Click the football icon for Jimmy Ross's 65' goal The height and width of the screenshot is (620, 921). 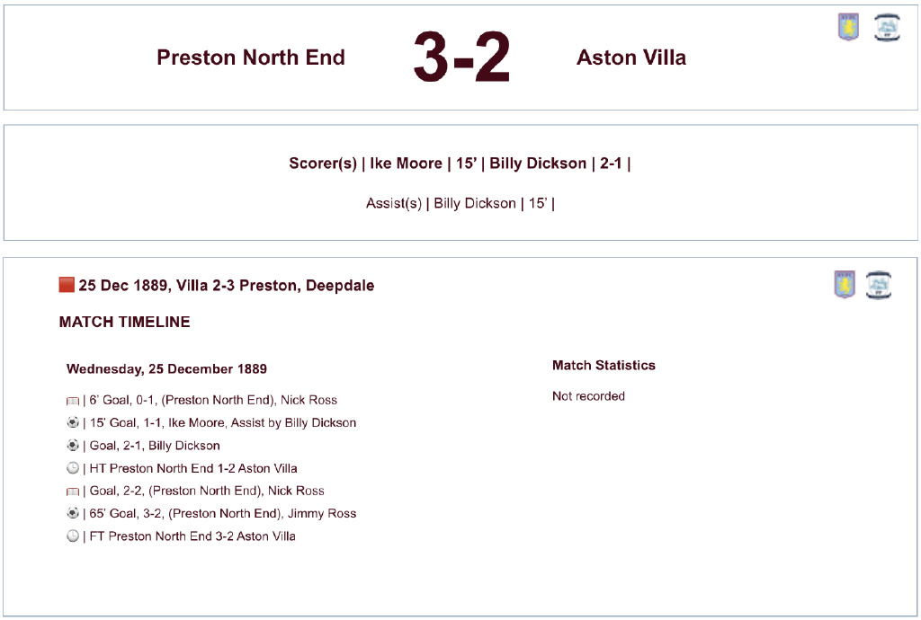[x=73, y=514]
